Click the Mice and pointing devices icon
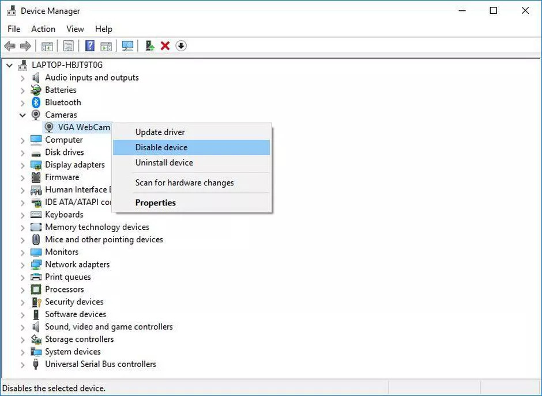The image size is (542, 396). (x=36, y=239)
